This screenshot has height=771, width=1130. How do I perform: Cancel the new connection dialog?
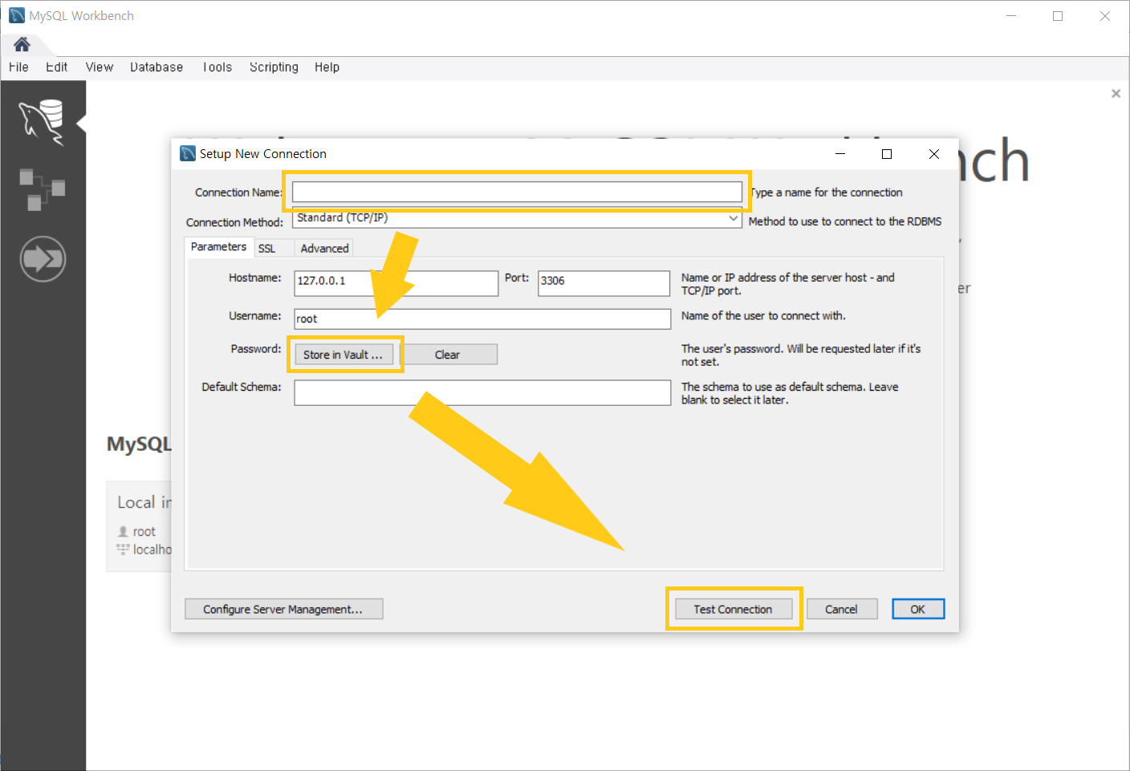841,609
